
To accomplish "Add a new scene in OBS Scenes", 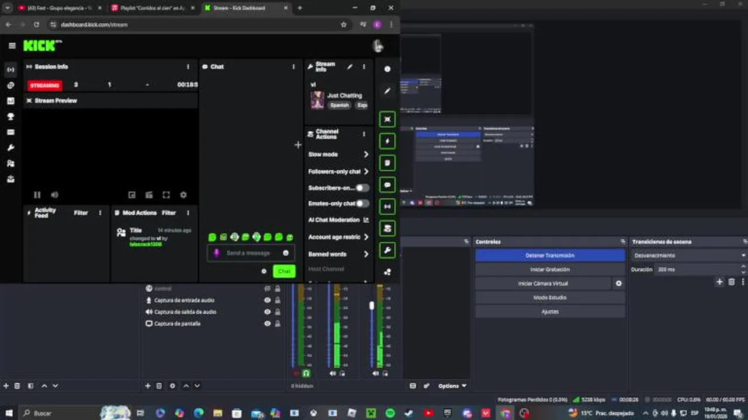I will point(6,386).
